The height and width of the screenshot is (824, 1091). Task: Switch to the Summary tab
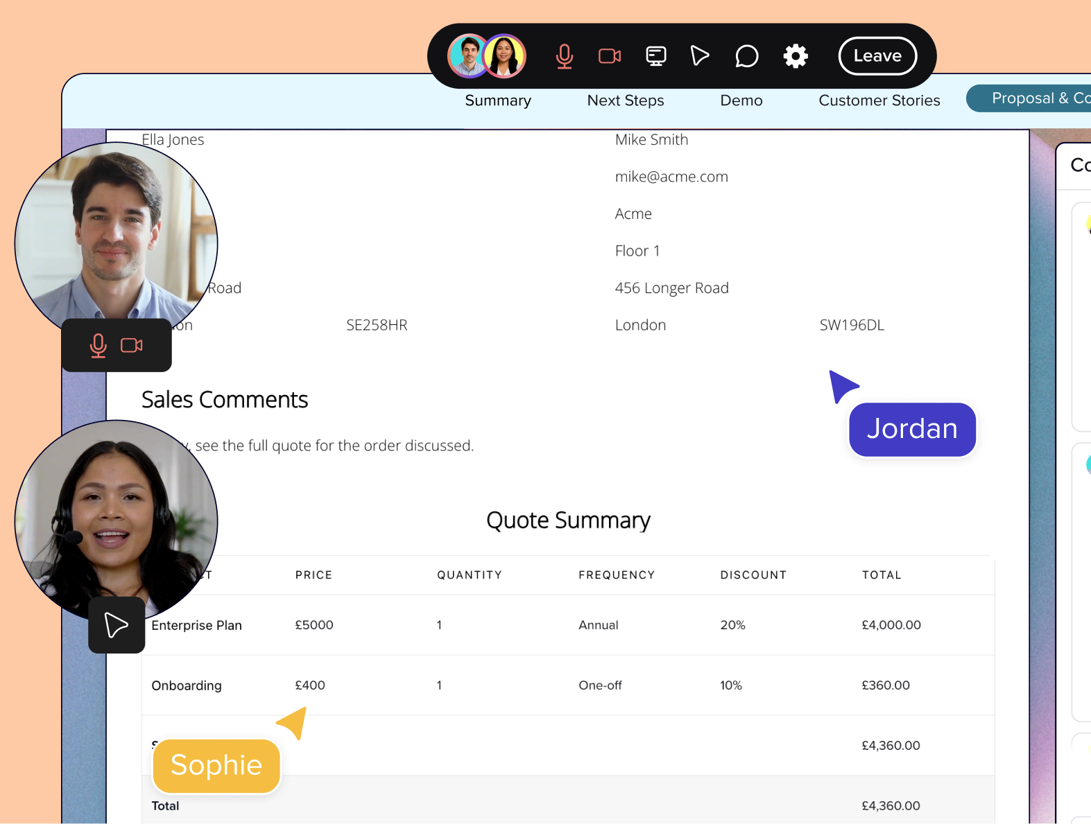pyautogui.click(x=498, y=100)
